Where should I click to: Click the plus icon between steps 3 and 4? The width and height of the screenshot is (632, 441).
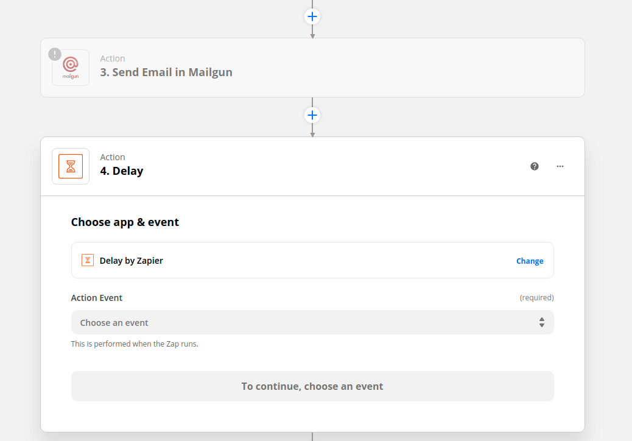(312, 115)
